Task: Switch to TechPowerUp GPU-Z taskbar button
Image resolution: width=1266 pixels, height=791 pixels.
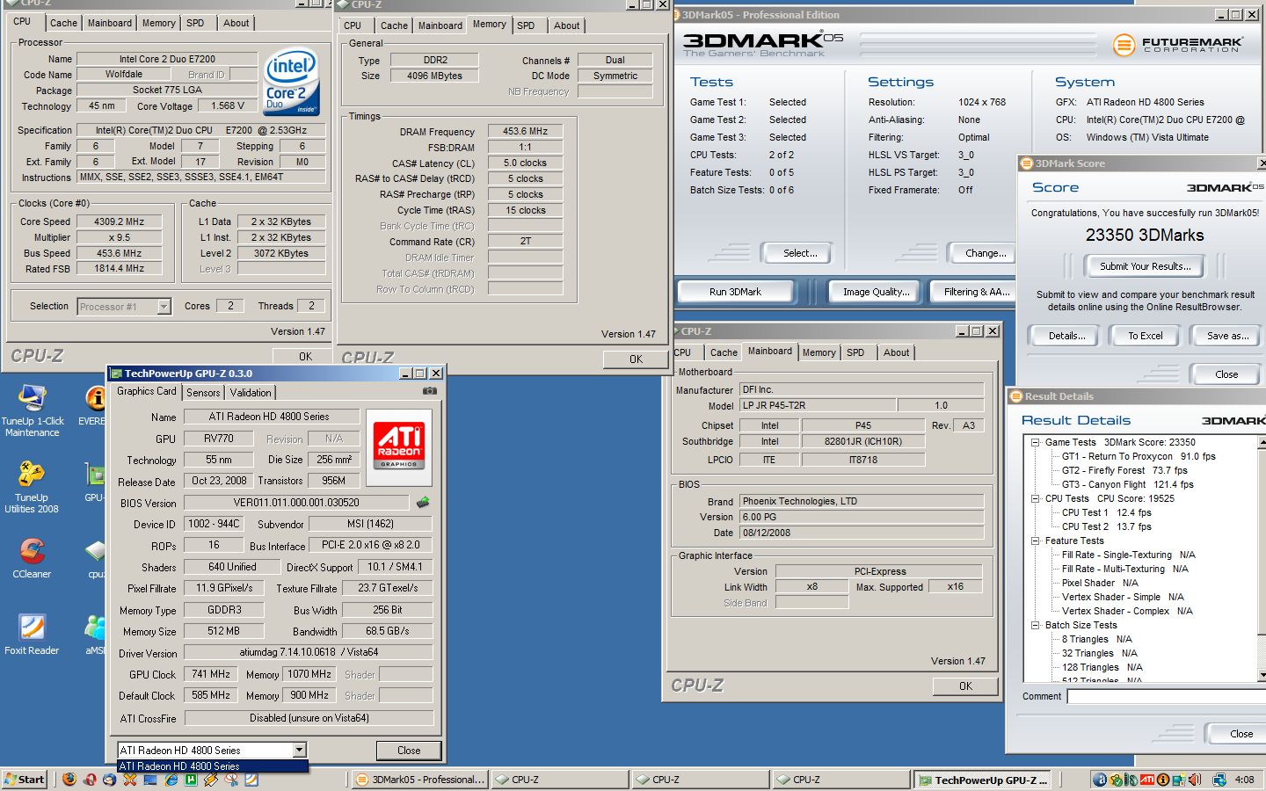Action: (983, 780)
